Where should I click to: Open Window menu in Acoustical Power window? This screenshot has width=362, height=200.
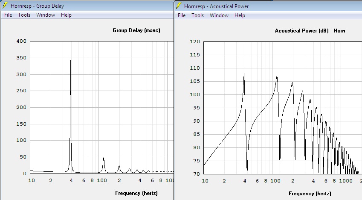pyautogui.click(x=219, y=15)
